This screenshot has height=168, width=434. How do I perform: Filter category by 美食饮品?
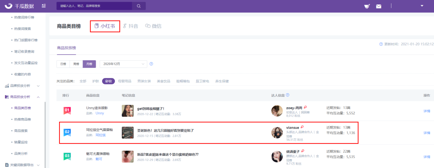(164, 81)
